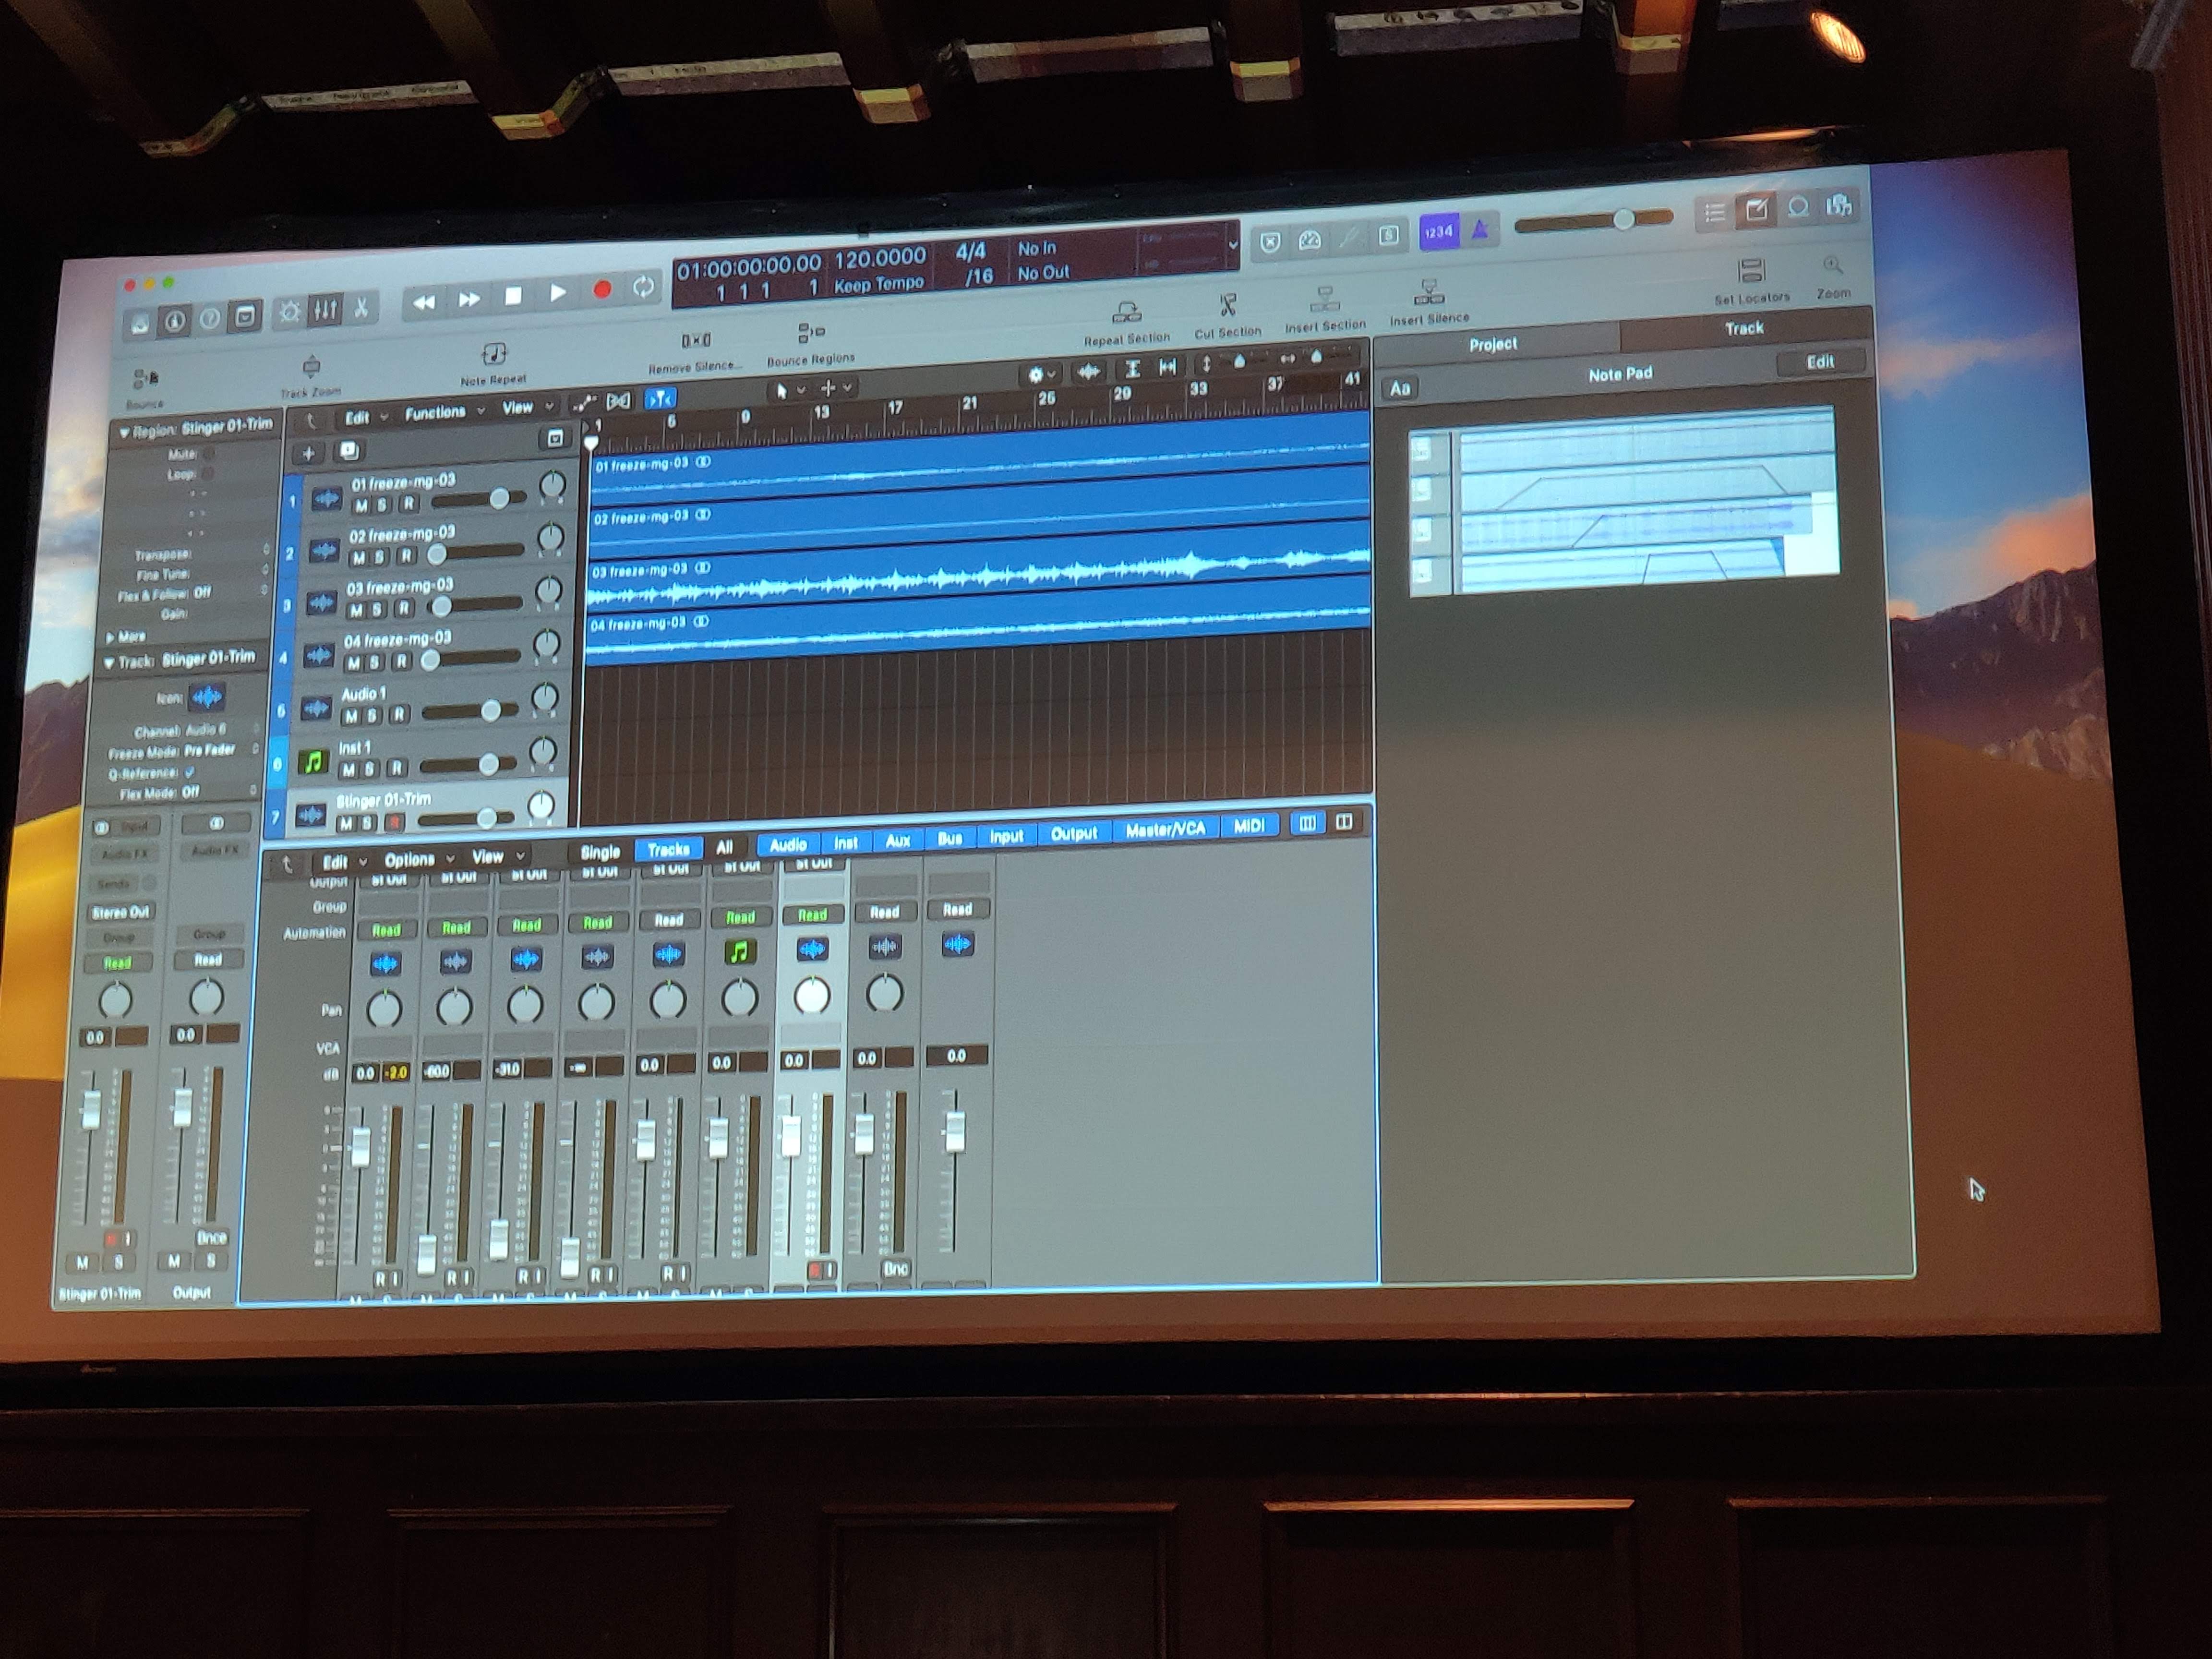Mute the 01 freeze-mg-03 track

pyautogui.click(x=361, y=505)
